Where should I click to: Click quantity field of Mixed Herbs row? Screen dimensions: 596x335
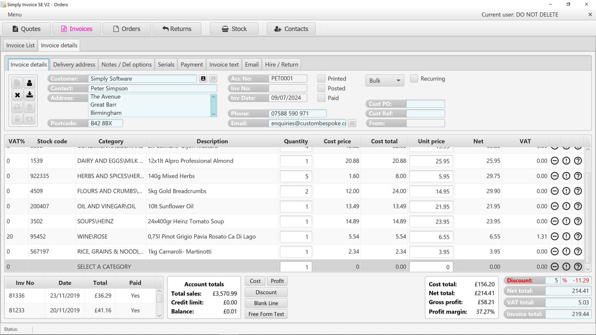pyautogui.click(x=296, y=176)
